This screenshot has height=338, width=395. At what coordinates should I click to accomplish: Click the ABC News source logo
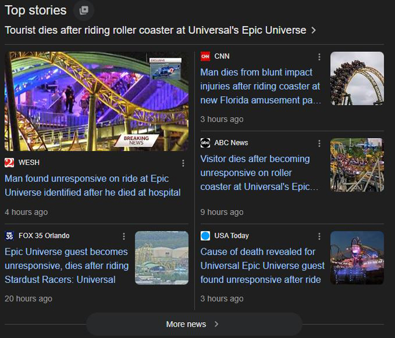[x=205, y=143]
